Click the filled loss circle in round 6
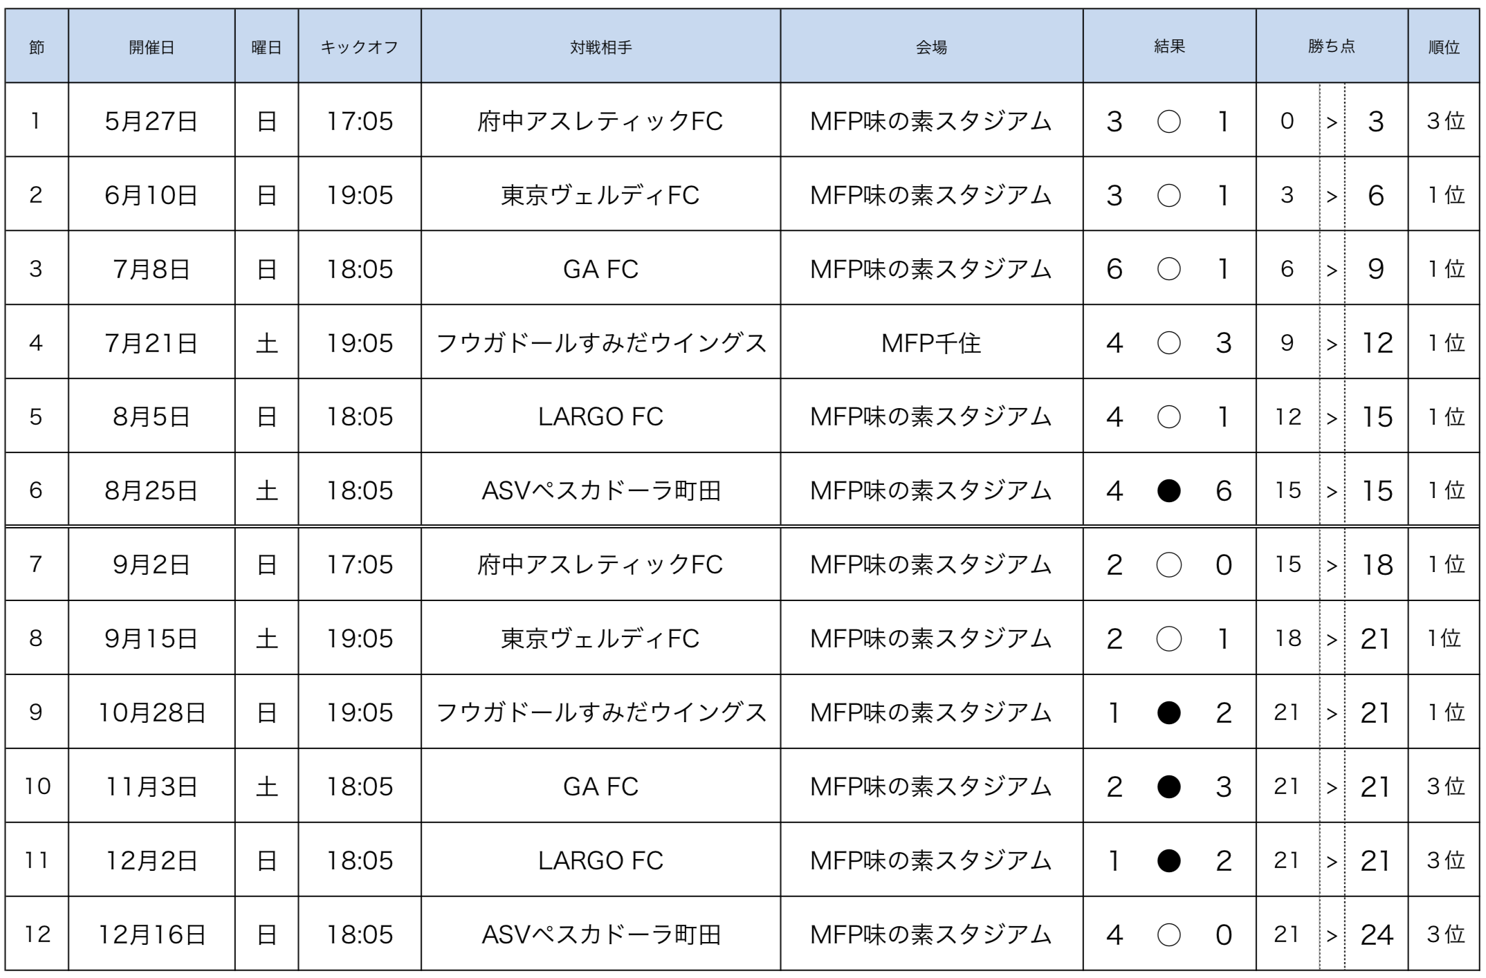 tap(1168, 491)
